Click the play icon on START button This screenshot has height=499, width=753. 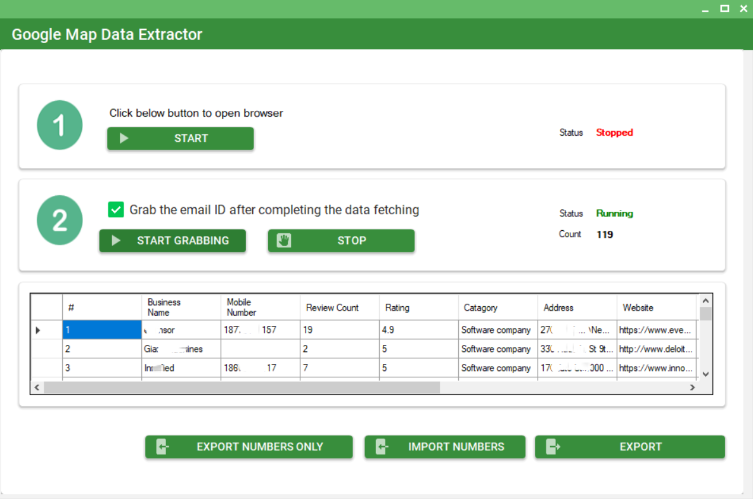(124, 138)
